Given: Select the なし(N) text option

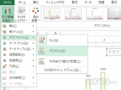Looking at the screenshot, I should tap(54, 40).
